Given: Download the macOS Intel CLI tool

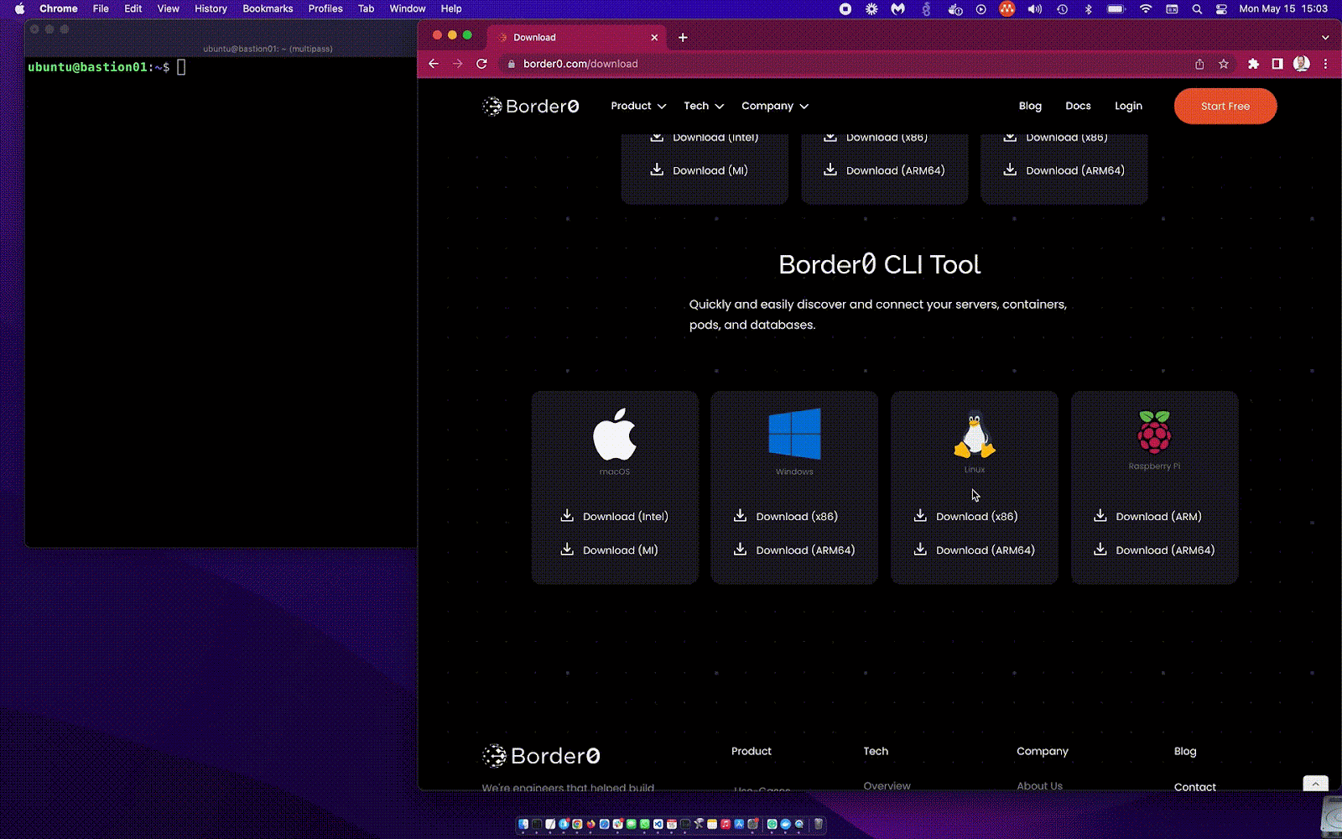Looking at the screenshot, I should pyautogui.click(x=614, y=516).
